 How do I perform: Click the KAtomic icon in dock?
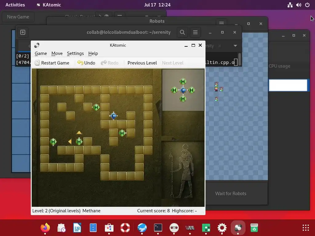click(238, 228)
